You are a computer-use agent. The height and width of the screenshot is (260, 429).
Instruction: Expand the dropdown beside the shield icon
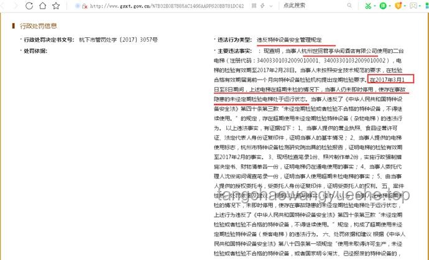(x=405, y=6)
